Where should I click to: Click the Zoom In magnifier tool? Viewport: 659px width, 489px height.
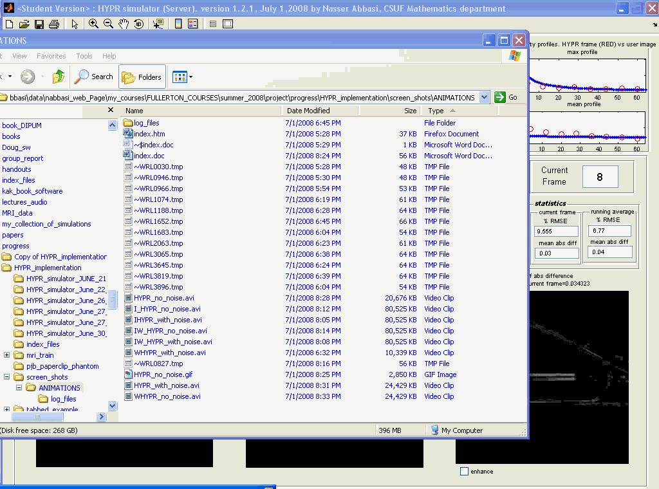94,24
